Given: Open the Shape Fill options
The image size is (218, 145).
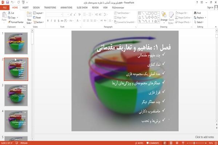Looking at the screenshot, I should pyautogui.click(x=181, y=13).
